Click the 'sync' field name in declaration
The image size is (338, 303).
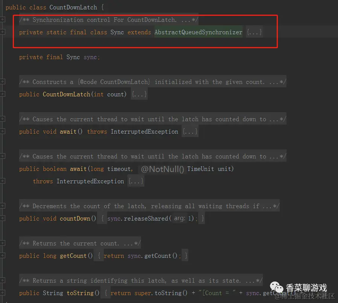(90, 57)
